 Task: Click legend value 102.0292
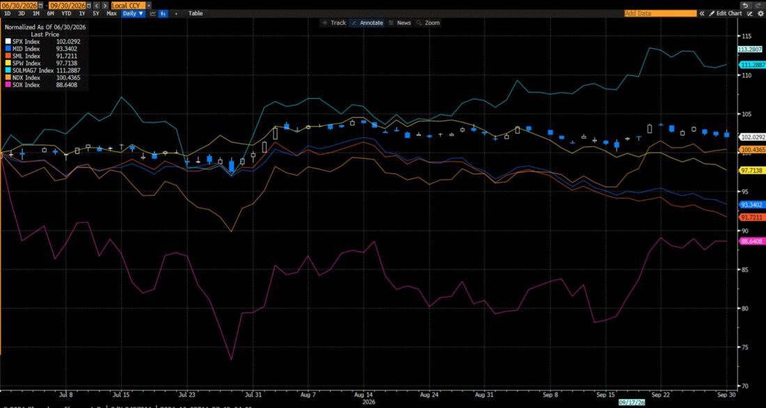(68, 42)
